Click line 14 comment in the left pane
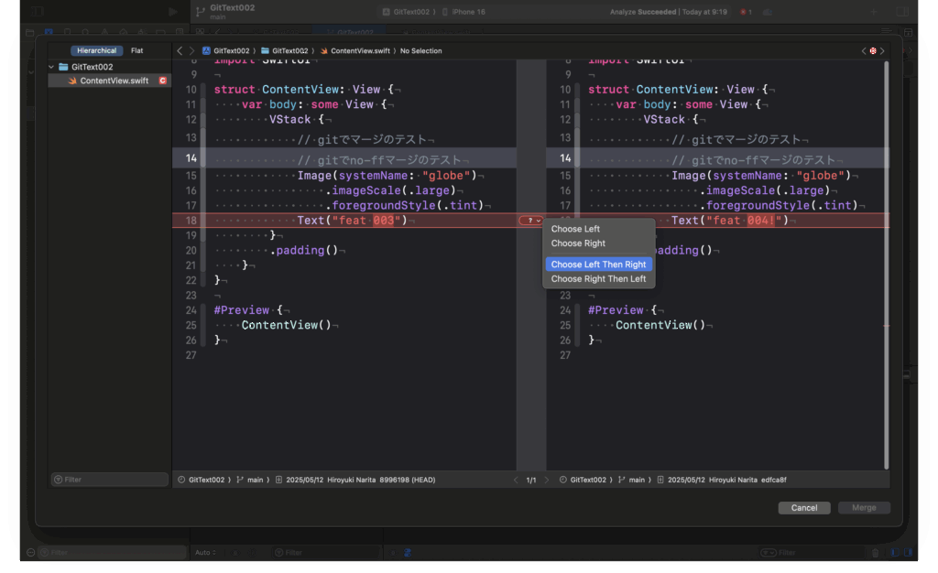The width and height of the screenshot is (938, 573). point(379,160)
